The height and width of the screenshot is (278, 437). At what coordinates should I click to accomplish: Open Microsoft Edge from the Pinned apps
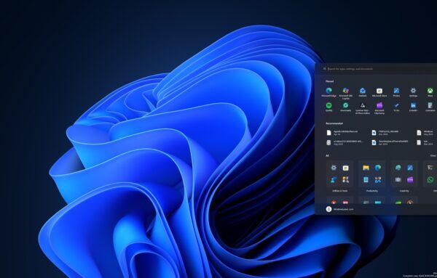click(329, 92)
